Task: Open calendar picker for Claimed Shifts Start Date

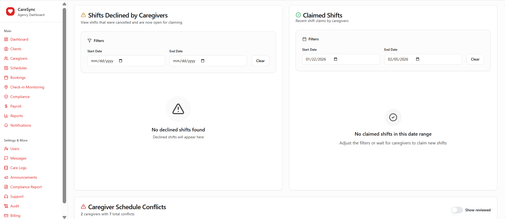Action: [336, 59]
